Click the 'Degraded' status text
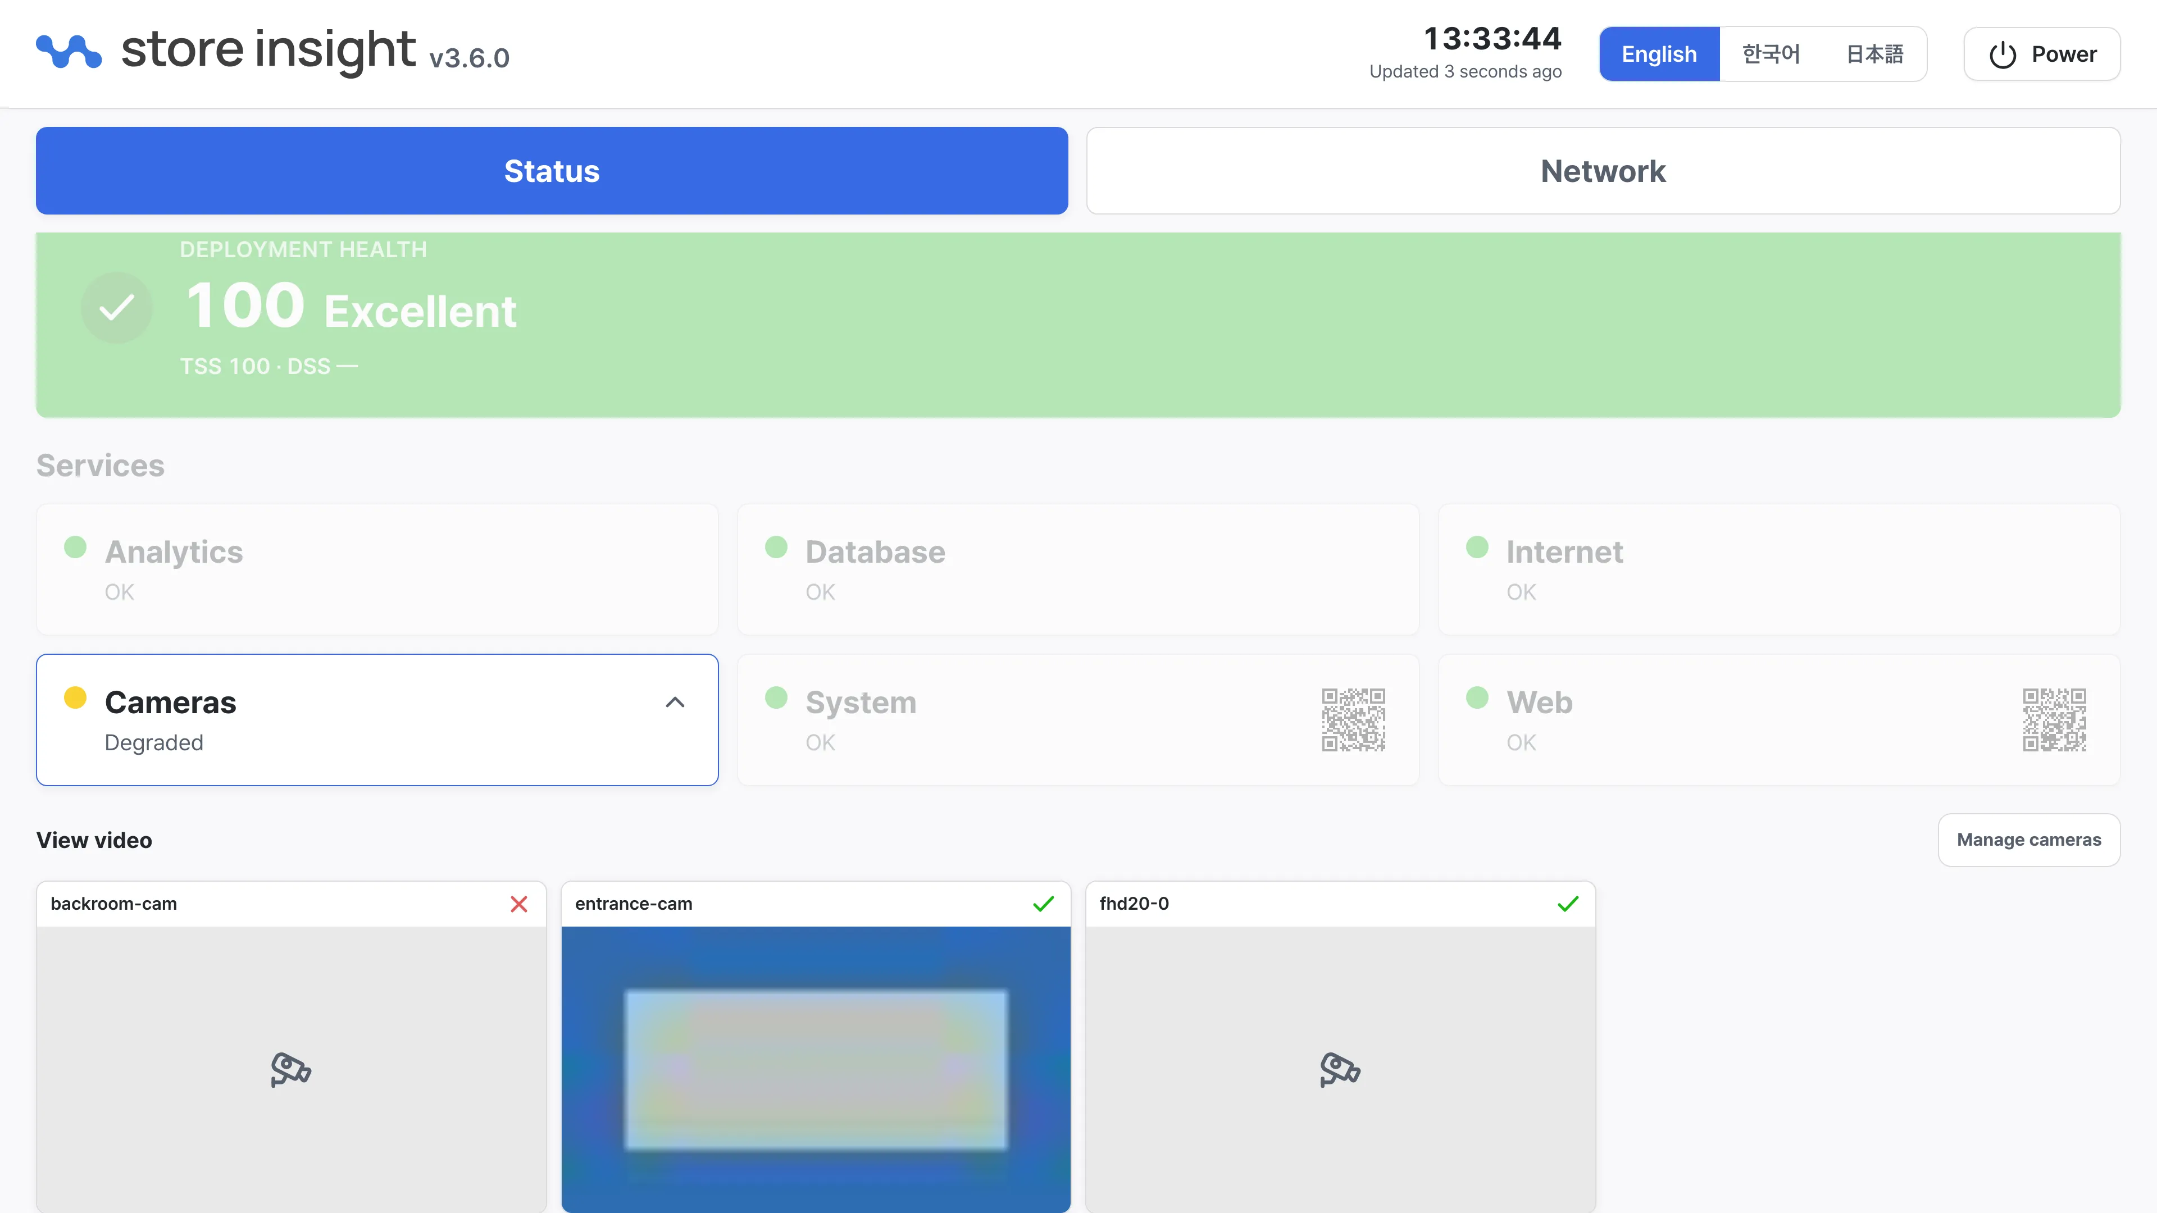 point(154,742)
